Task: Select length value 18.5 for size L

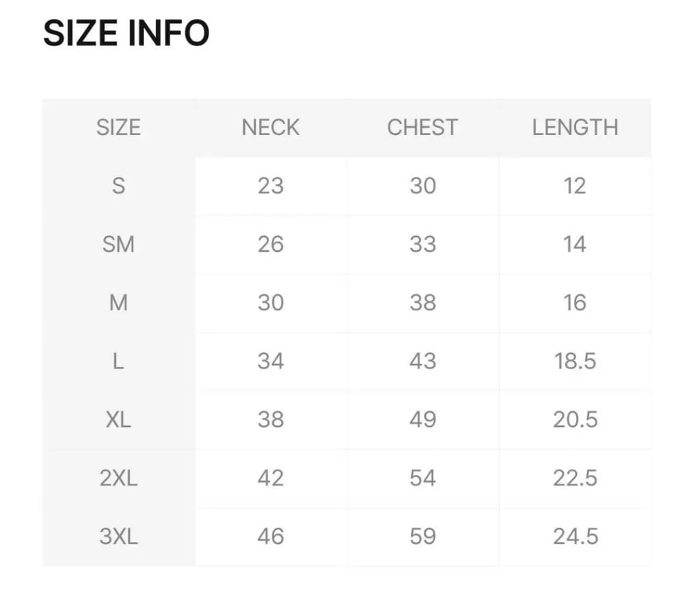Action: [x=575, y=361]
